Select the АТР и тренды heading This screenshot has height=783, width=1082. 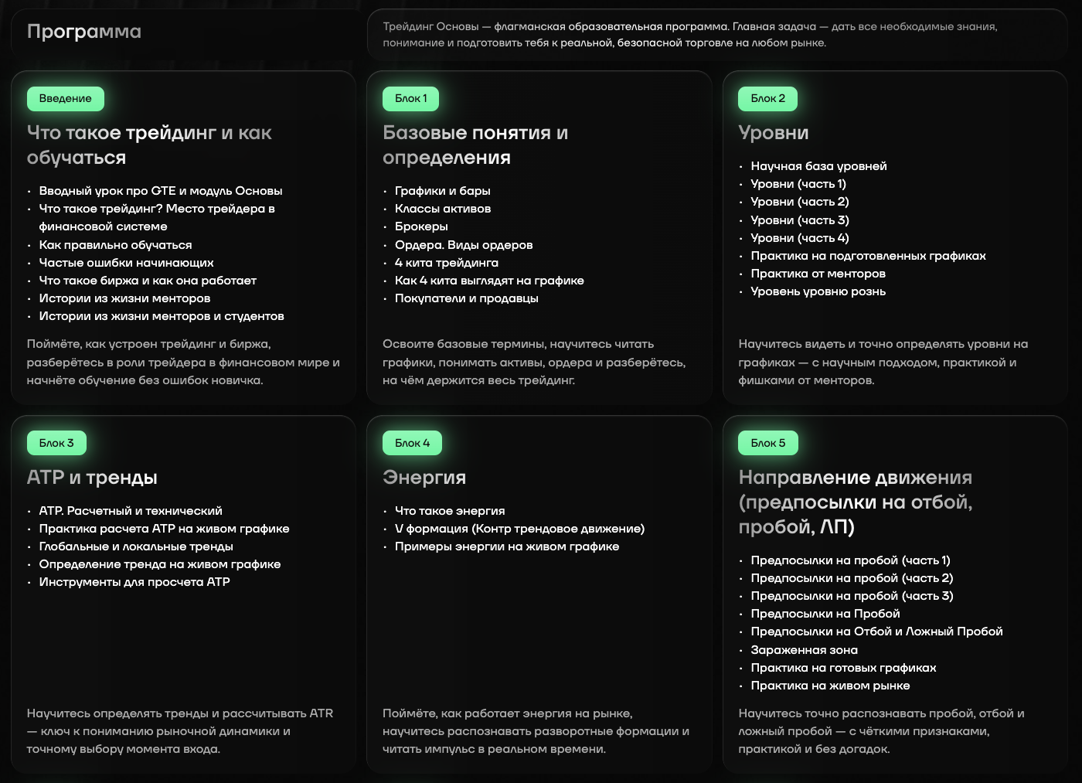[92, 478]
